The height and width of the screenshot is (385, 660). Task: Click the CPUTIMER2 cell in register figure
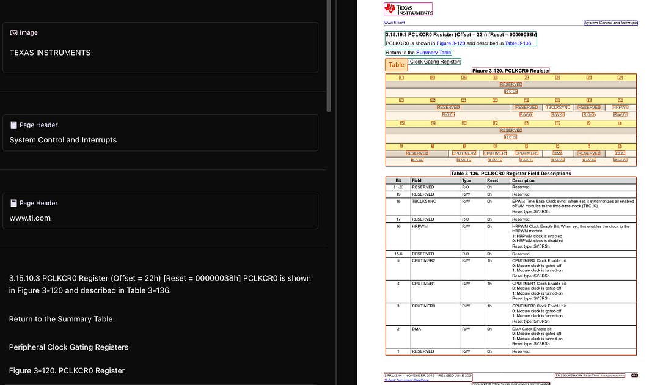[x=464, y=153]
